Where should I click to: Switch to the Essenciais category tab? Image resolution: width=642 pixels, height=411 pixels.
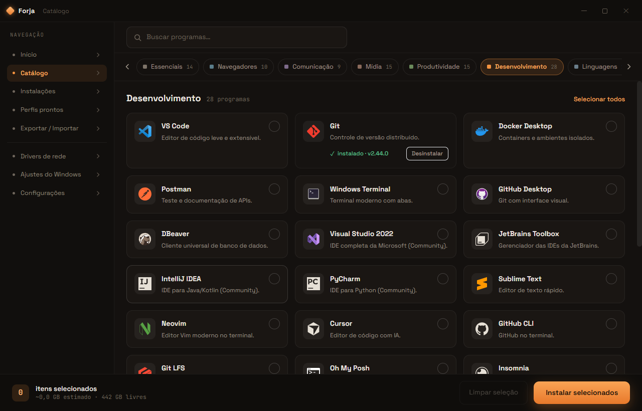168,67
